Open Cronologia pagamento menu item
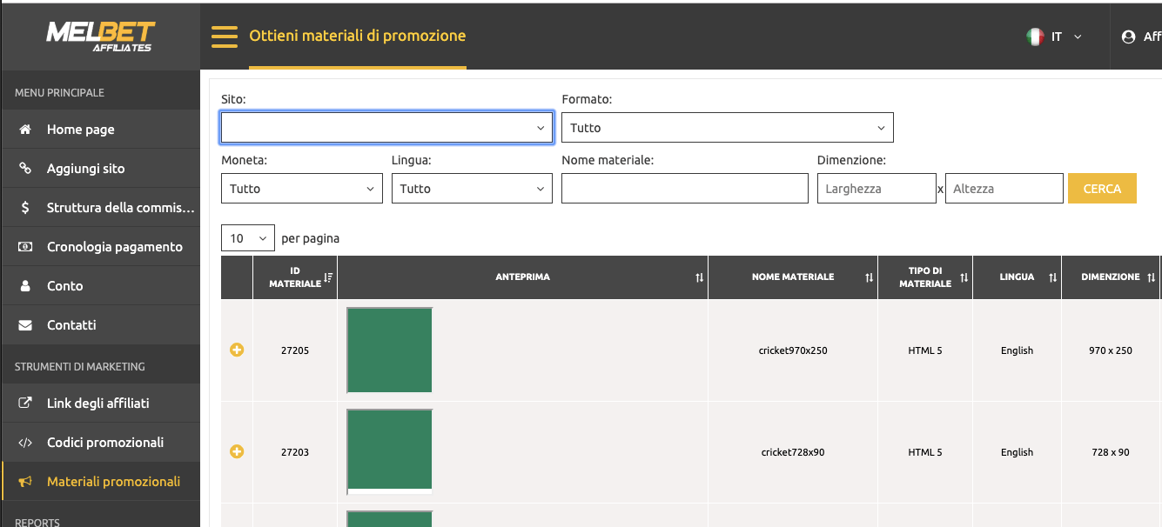This screenshot has height=527, width=1162. pyautogui.click(x=100, y=247)
